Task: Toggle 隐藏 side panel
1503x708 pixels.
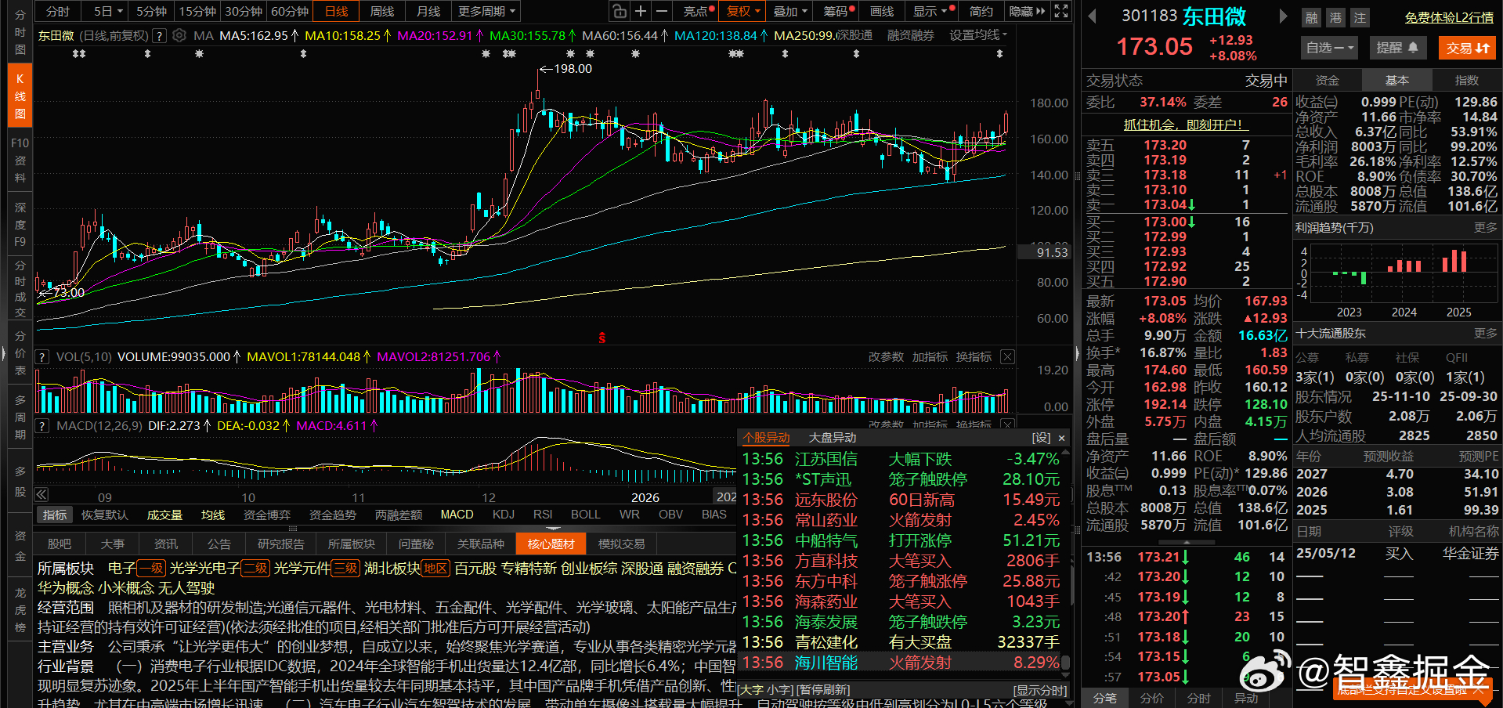Action: (x=1026, y=11)
